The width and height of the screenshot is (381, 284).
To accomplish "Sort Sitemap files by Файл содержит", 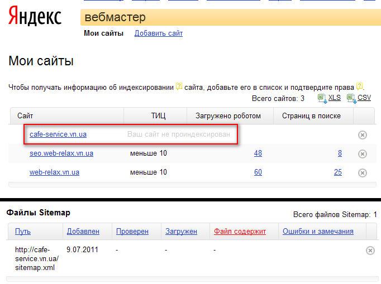I will 240,232.
